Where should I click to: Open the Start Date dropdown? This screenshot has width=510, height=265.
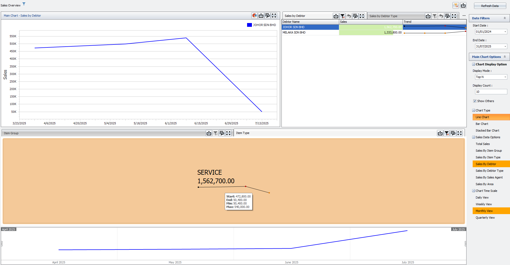pyautogui.click(x=505, y=32)
